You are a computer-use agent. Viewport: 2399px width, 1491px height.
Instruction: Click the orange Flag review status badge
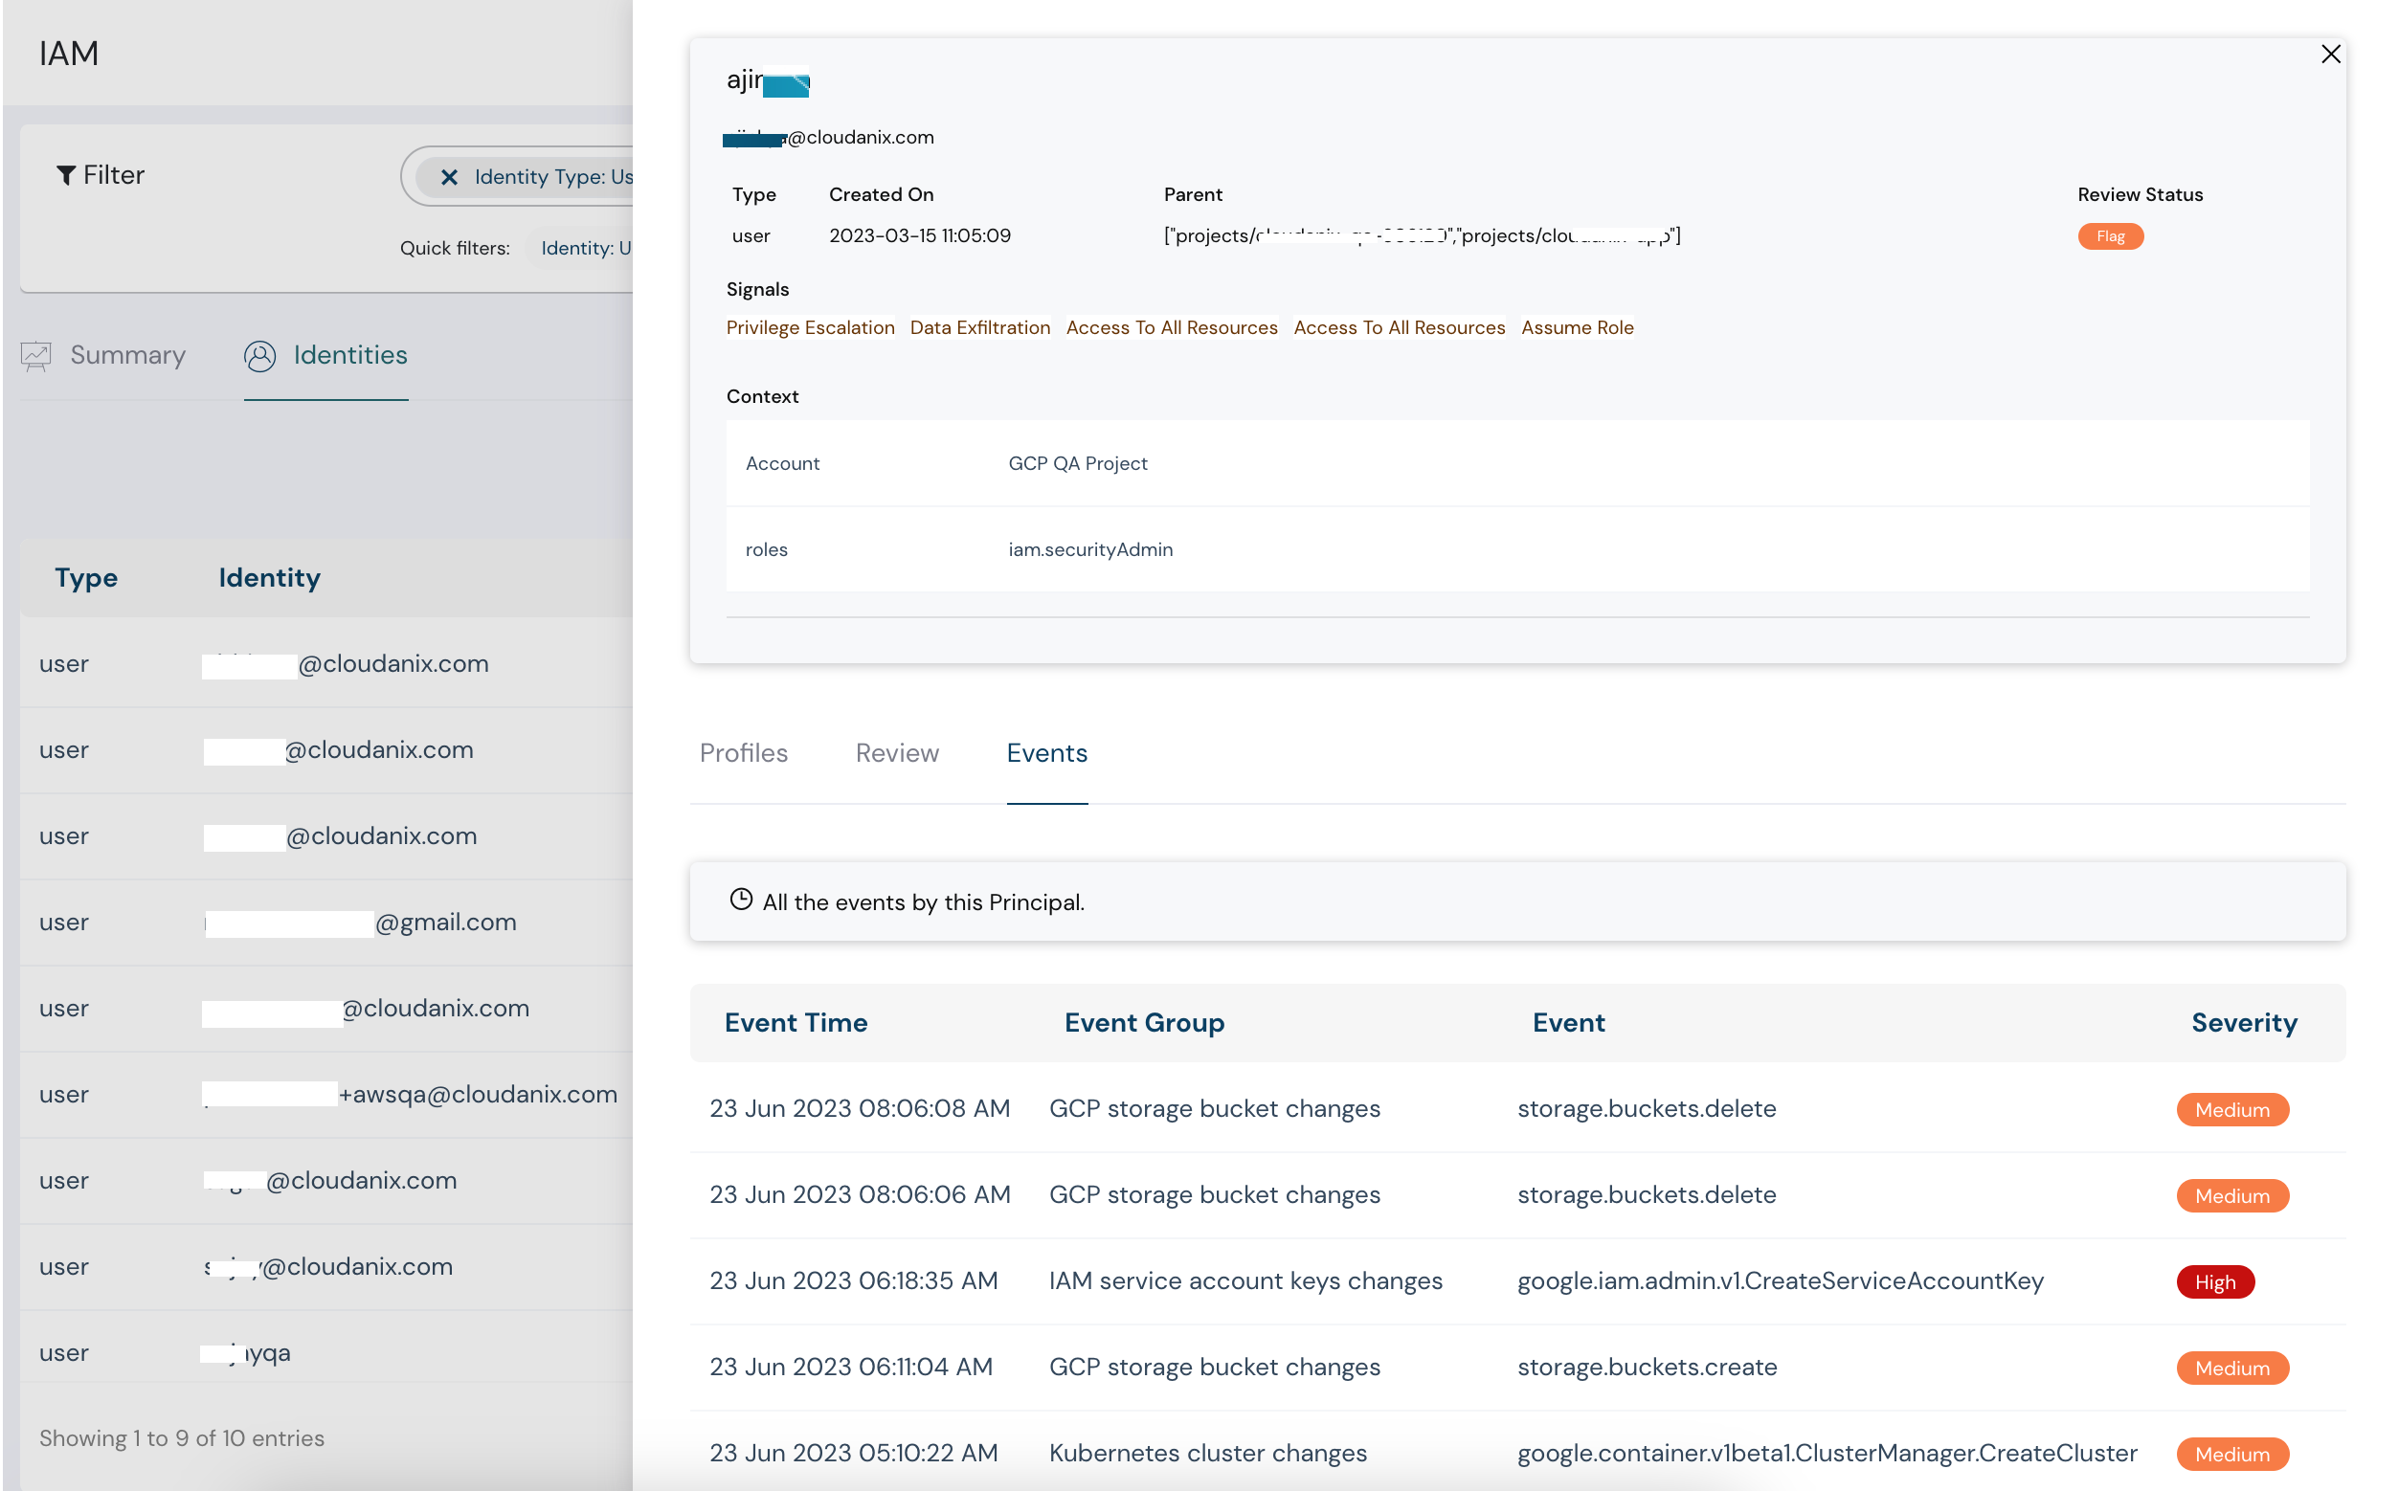point(2110,235)
